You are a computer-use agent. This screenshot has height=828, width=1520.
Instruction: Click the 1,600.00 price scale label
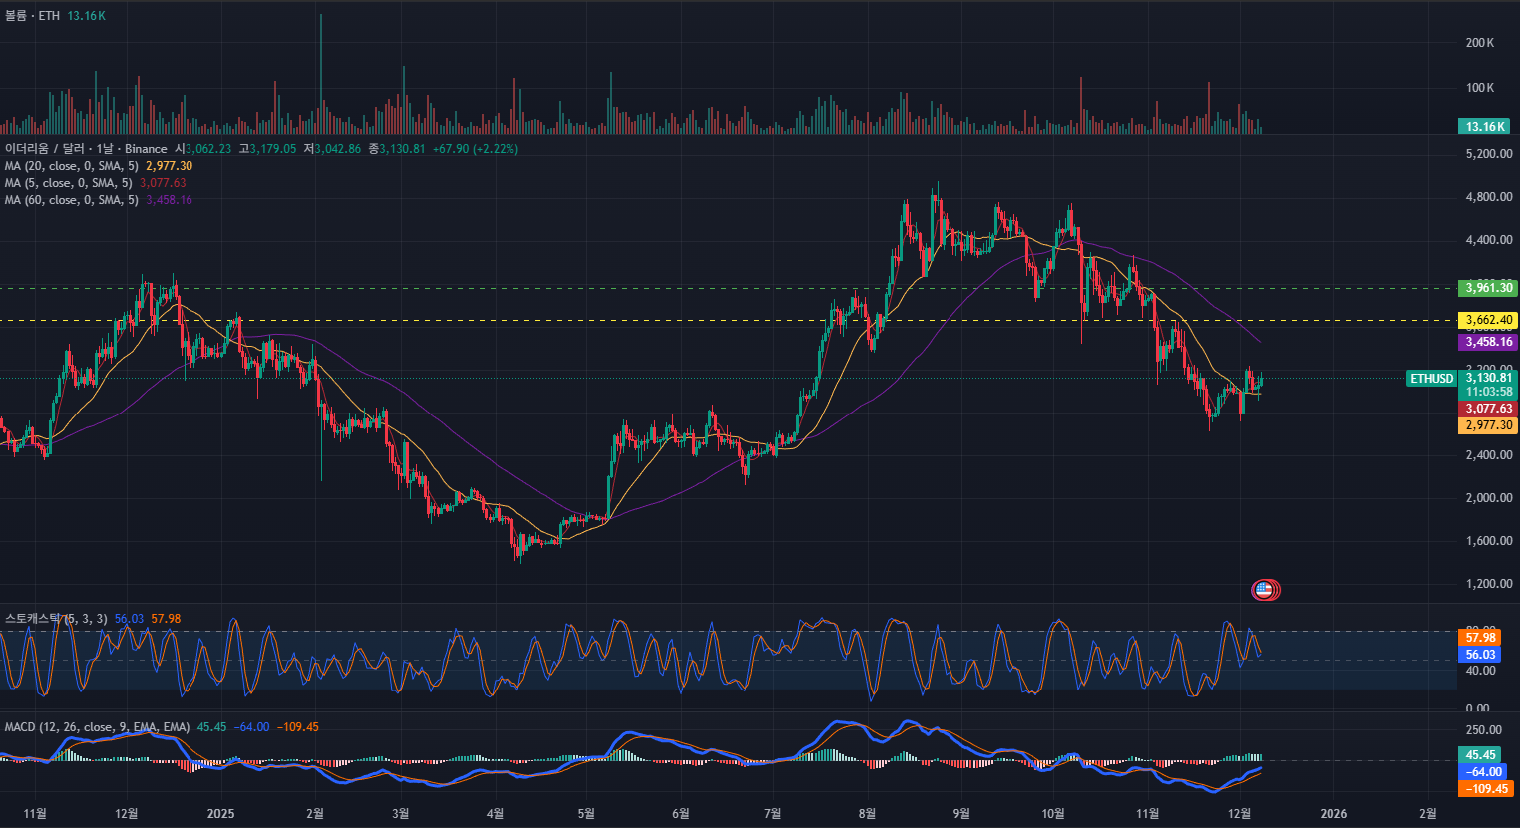pyautogui.click(x=1489, y=541)
